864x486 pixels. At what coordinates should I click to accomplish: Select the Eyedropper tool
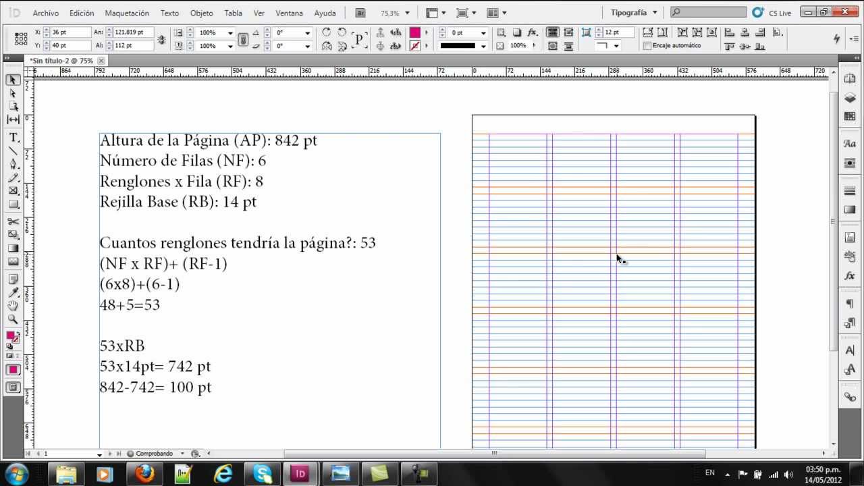click(x=13, y=292)
